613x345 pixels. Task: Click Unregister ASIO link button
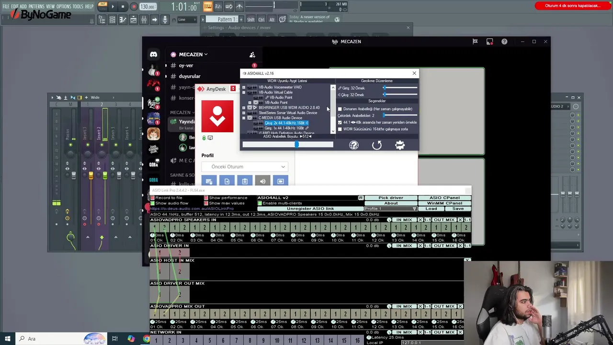tap(310, 209)
